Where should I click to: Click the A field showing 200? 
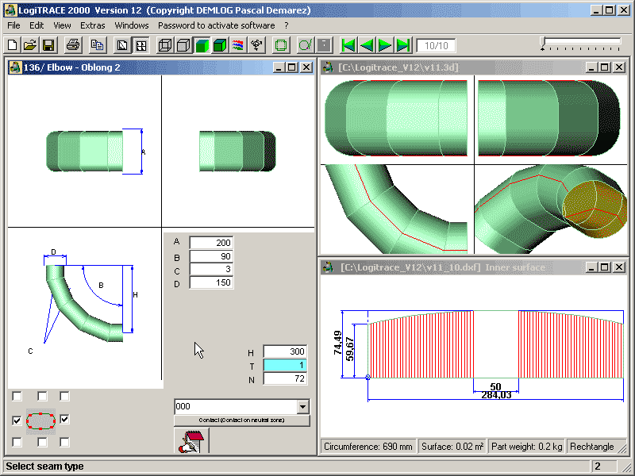[211, 243]
